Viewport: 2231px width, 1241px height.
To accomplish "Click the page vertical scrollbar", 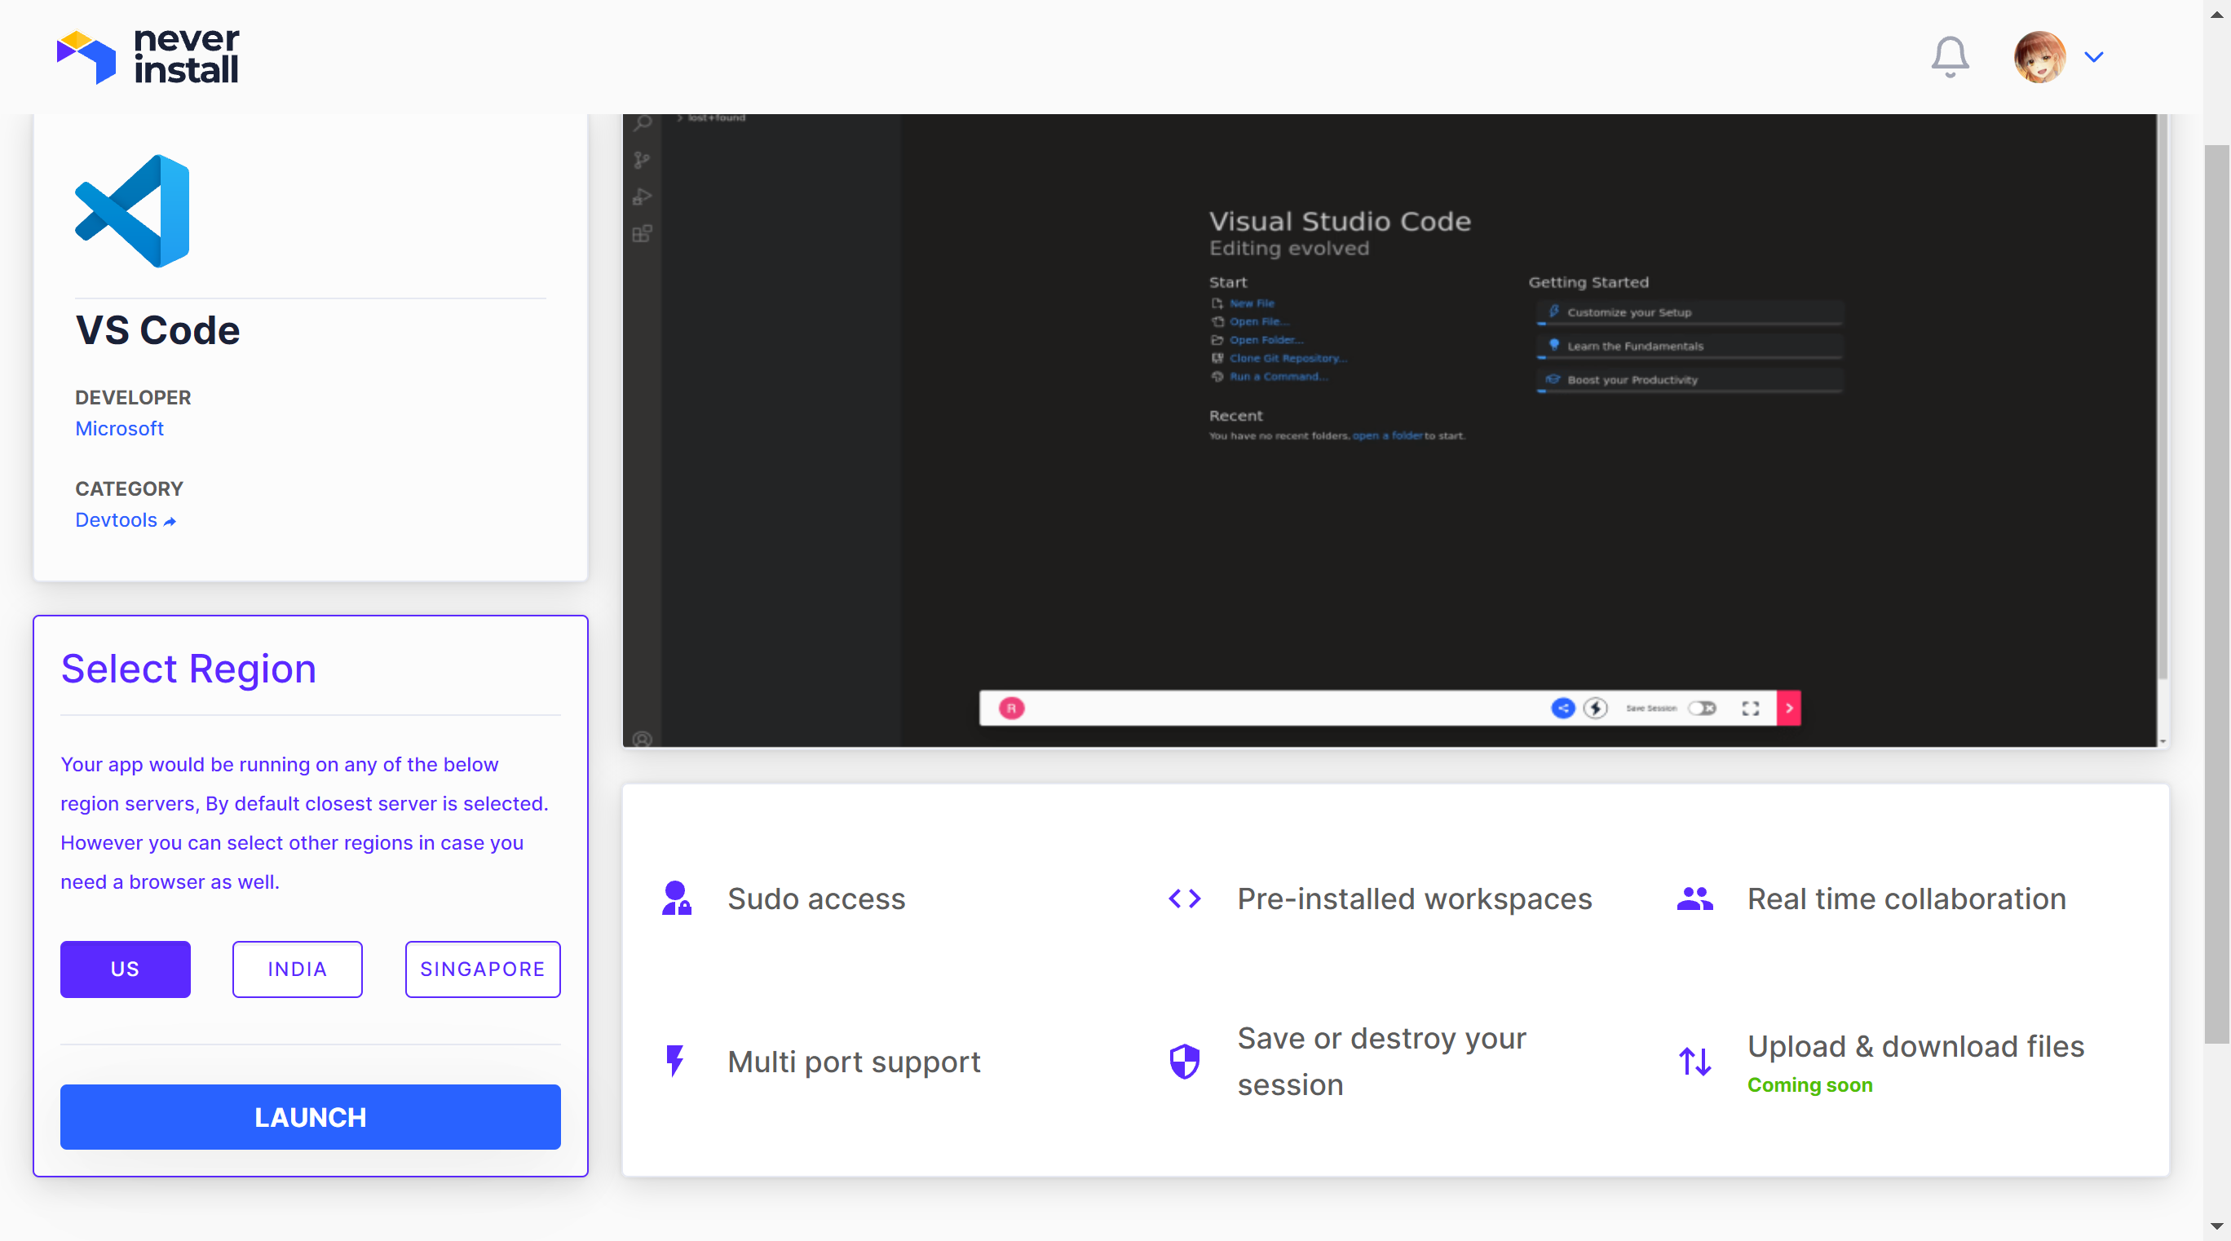I will [2216, 594].
